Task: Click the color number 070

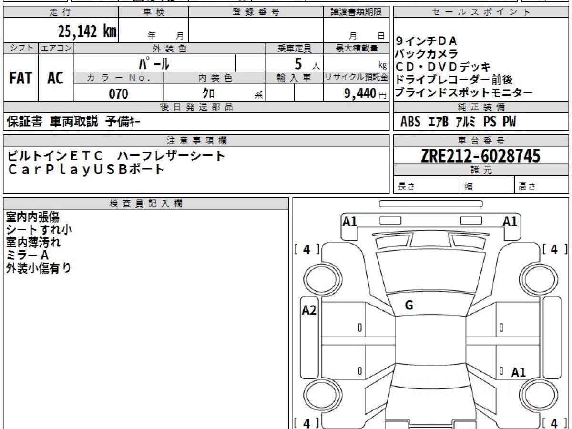Action: pyautogui.click(x=118, y=94)
